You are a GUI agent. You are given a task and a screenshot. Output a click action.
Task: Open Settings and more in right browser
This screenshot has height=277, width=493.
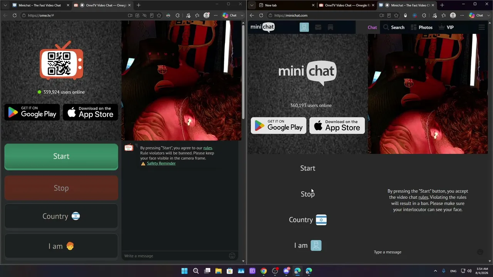[x=462, y=15]
